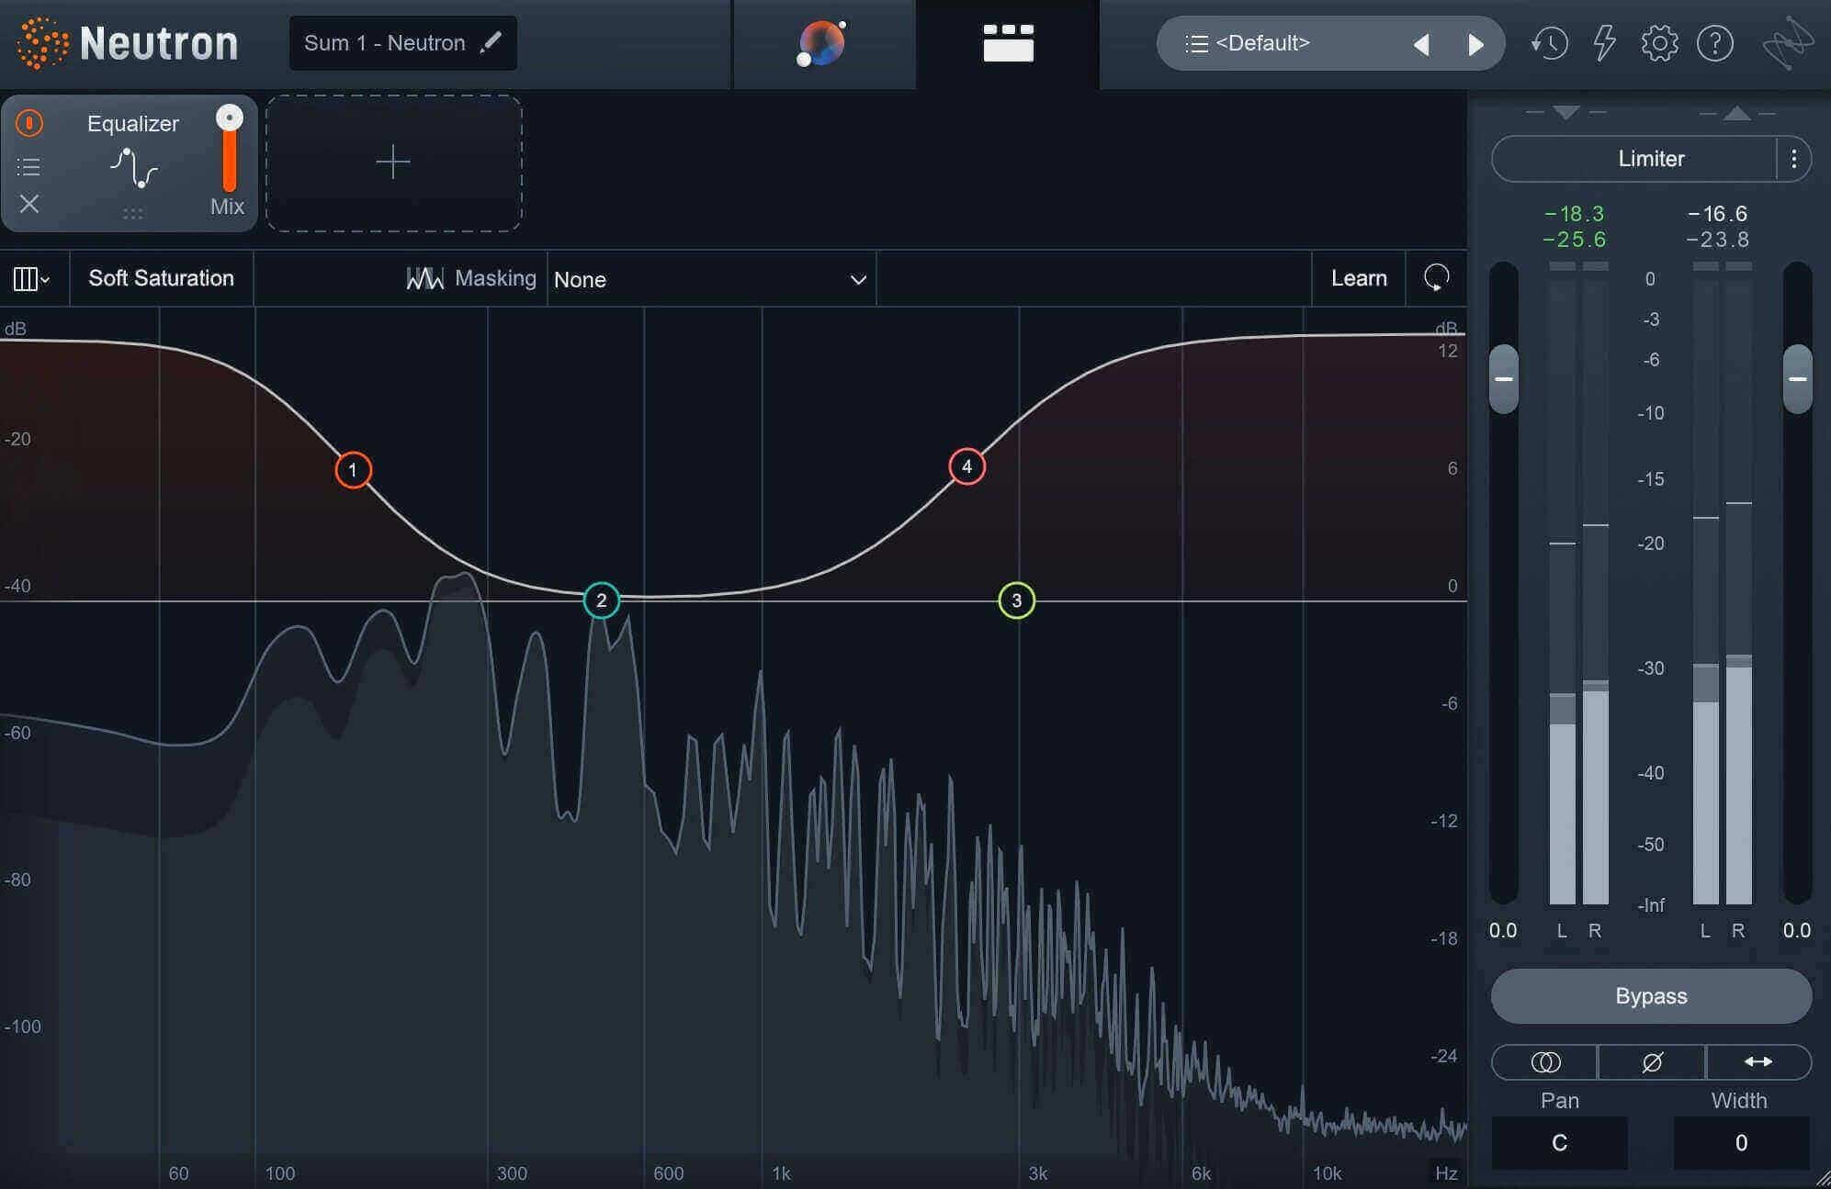The width and height of the screenshot is (1831, 1189).
Task: Edit the track name with pencil icon
Action: pos(492,42)
